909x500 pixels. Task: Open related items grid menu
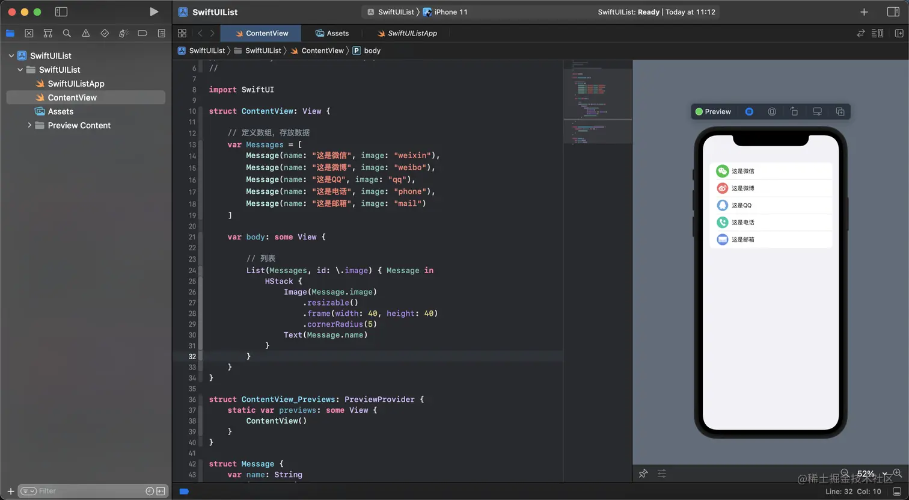(182, 33)
